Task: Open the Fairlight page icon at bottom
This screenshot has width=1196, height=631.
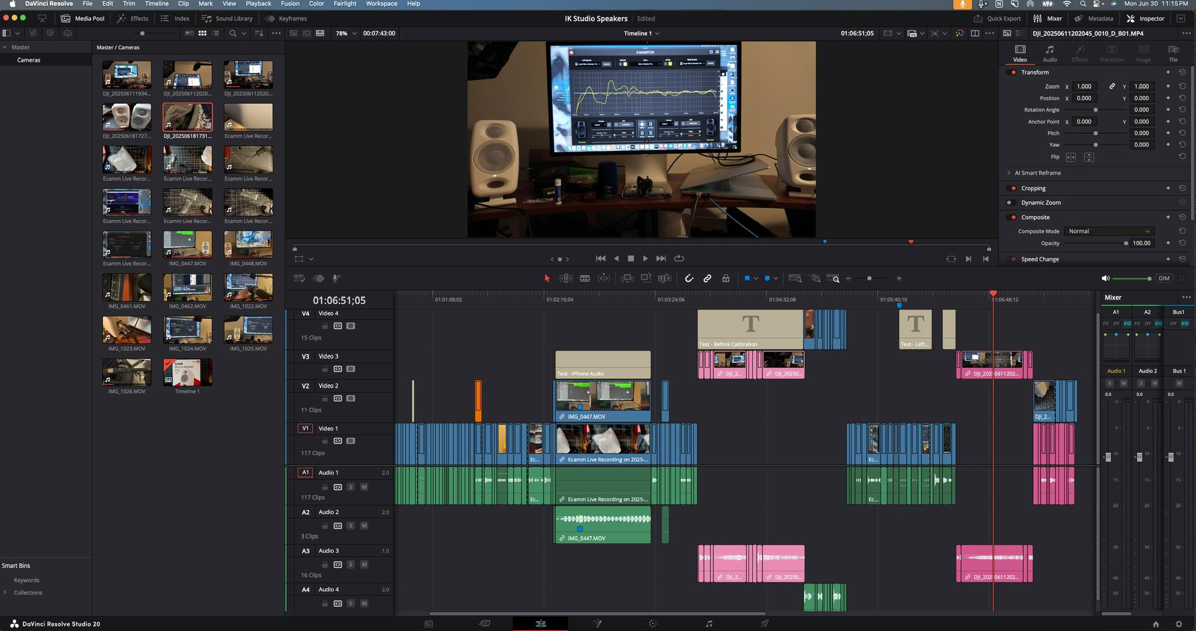Action: tap(709, 624)
